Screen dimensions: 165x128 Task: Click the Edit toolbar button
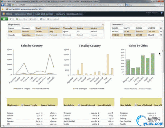[x=12, y=19]
